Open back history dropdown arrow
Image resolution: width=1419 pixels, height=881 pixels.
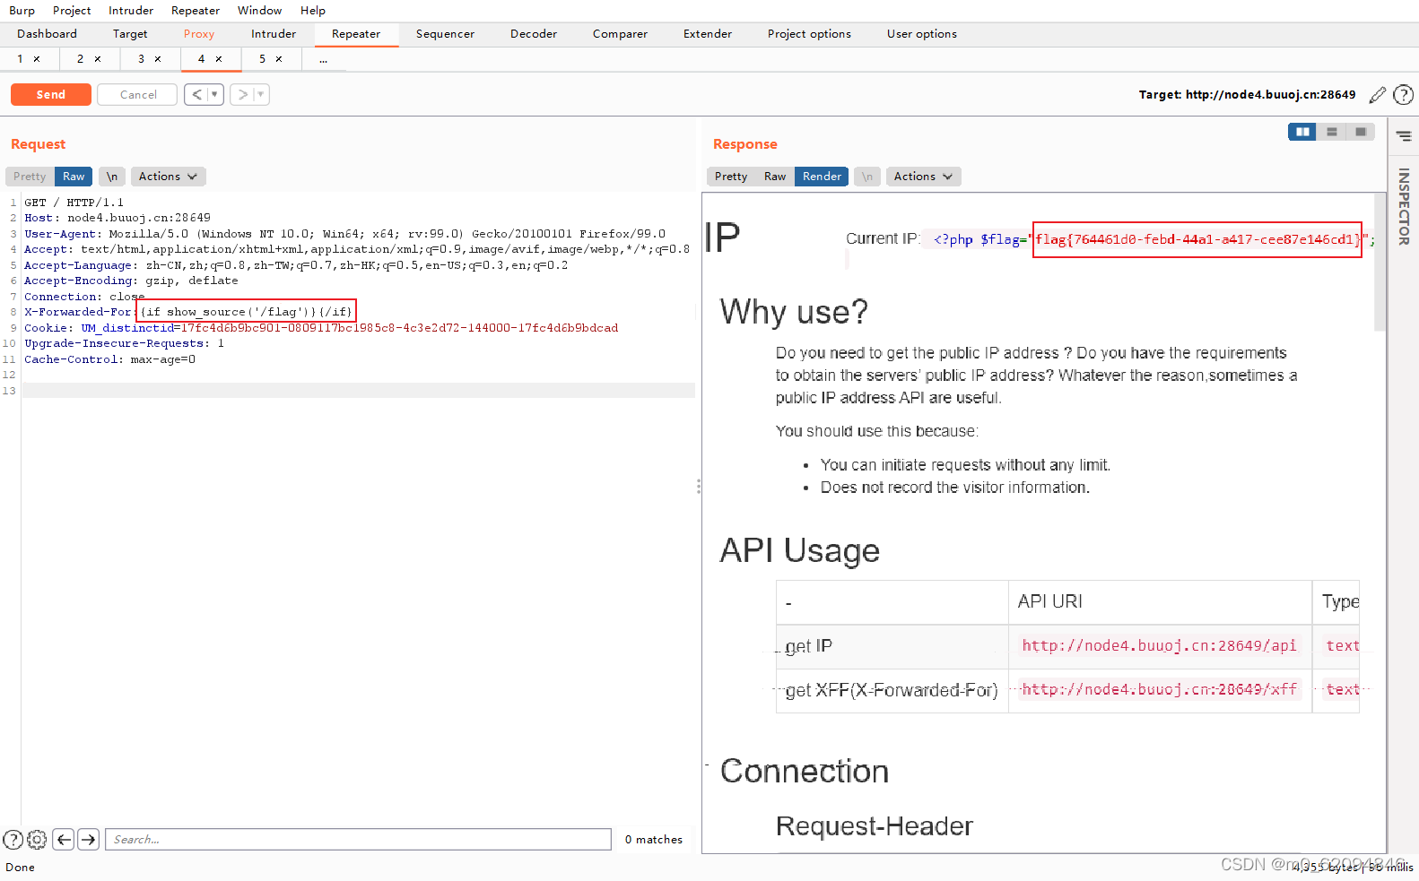[214, 94]
